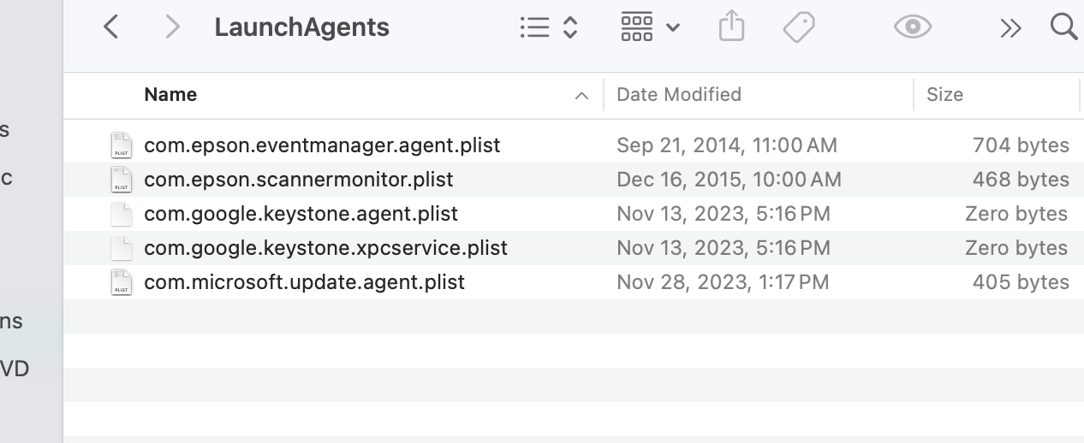Click the LaunchAgents window title
This screenshot has width=1084, height=443.
point(301,27)
